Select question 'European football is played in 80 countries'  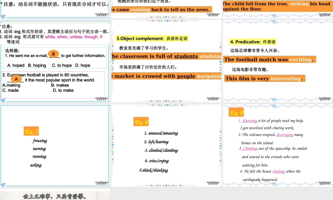(46, 75)
